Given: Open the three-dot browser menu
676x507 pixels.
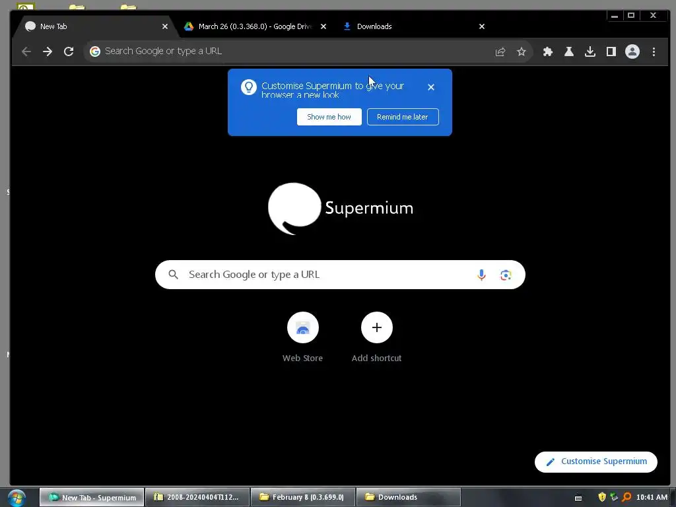Looking at the screenshot, I should [654, 51].
